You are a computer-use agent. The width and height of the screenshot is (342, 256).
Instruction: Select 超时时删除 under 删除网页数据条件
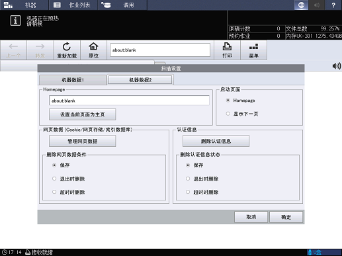coord(54,192)
